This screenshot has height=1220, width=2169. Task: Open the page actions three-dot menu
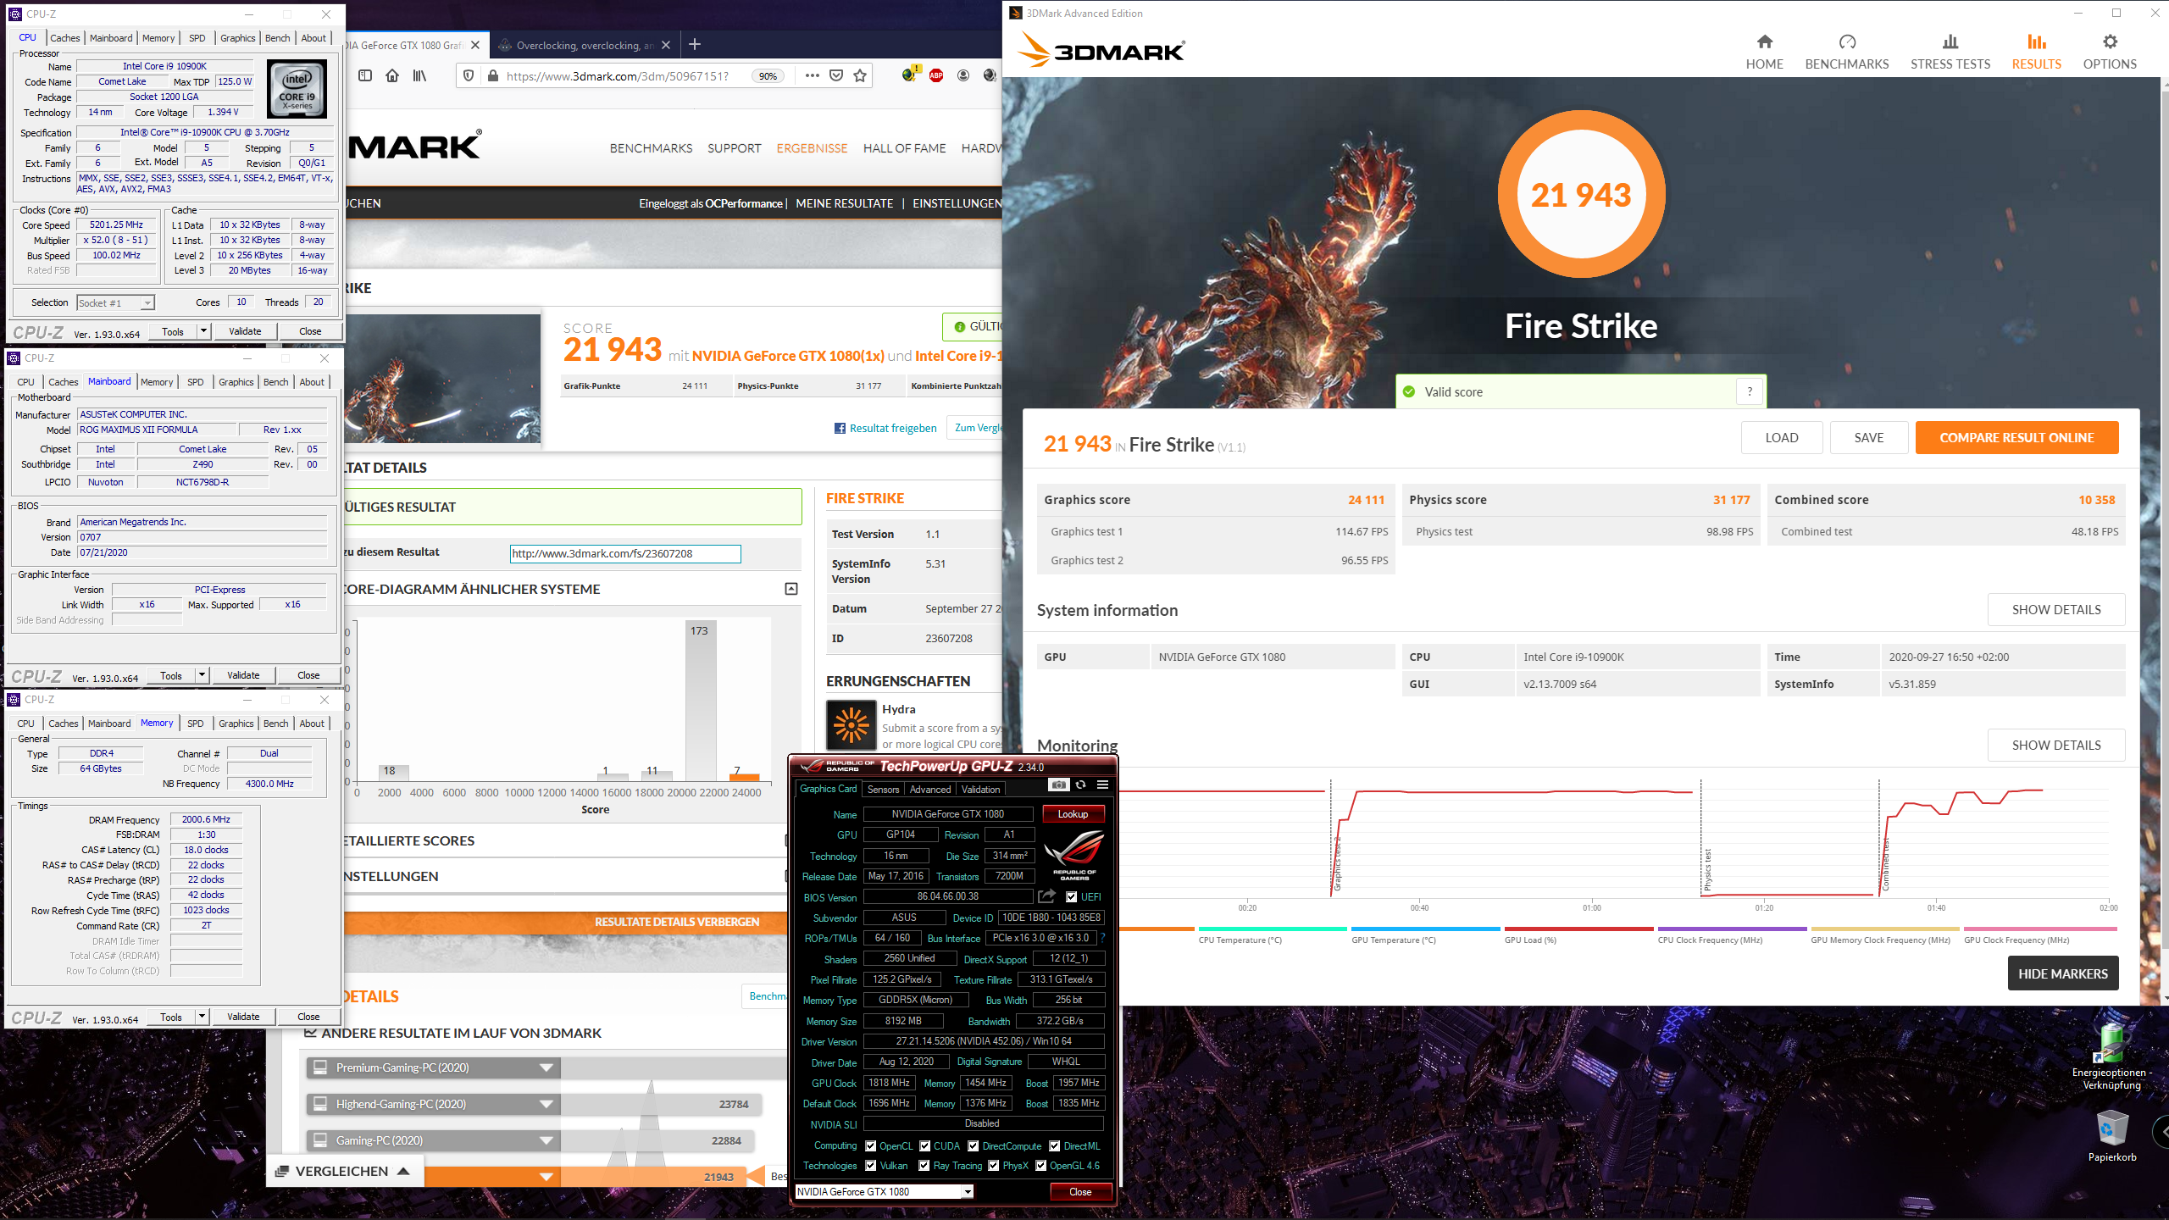click(x=812, y=75)
